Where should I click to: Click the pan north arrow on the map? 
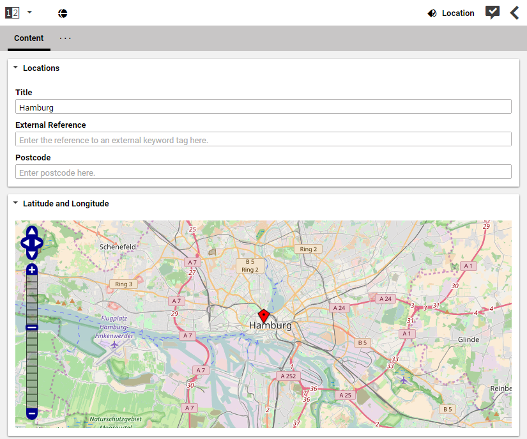tap(31, 231)
